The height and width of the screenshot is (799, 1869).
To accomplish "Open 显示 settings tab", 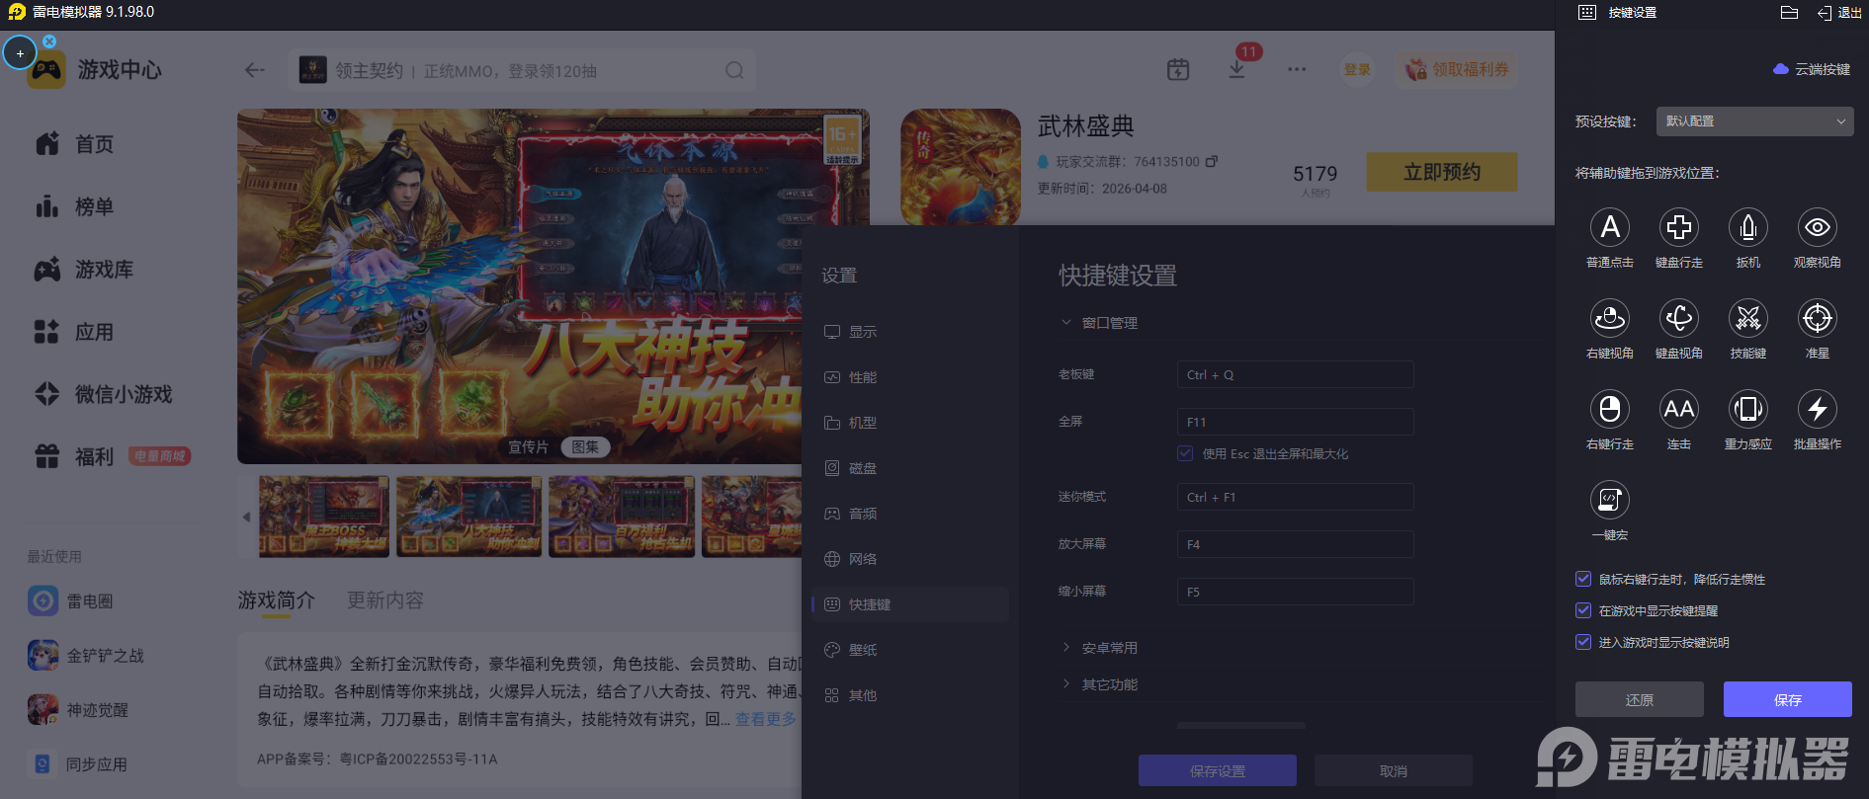I will [x=910, y=332].
